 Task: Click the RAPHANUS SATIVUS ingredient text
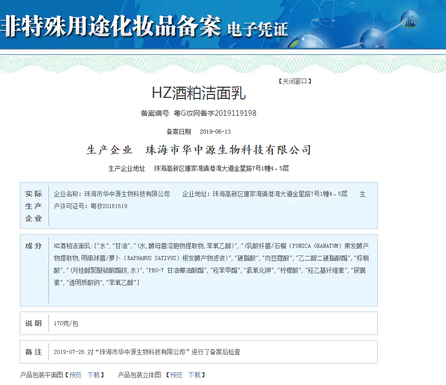pos(151,258)
